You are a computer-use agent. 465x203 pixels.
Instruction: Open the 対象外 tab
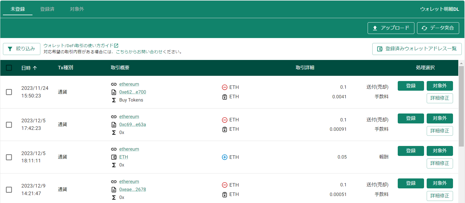(x=77, y=9)
